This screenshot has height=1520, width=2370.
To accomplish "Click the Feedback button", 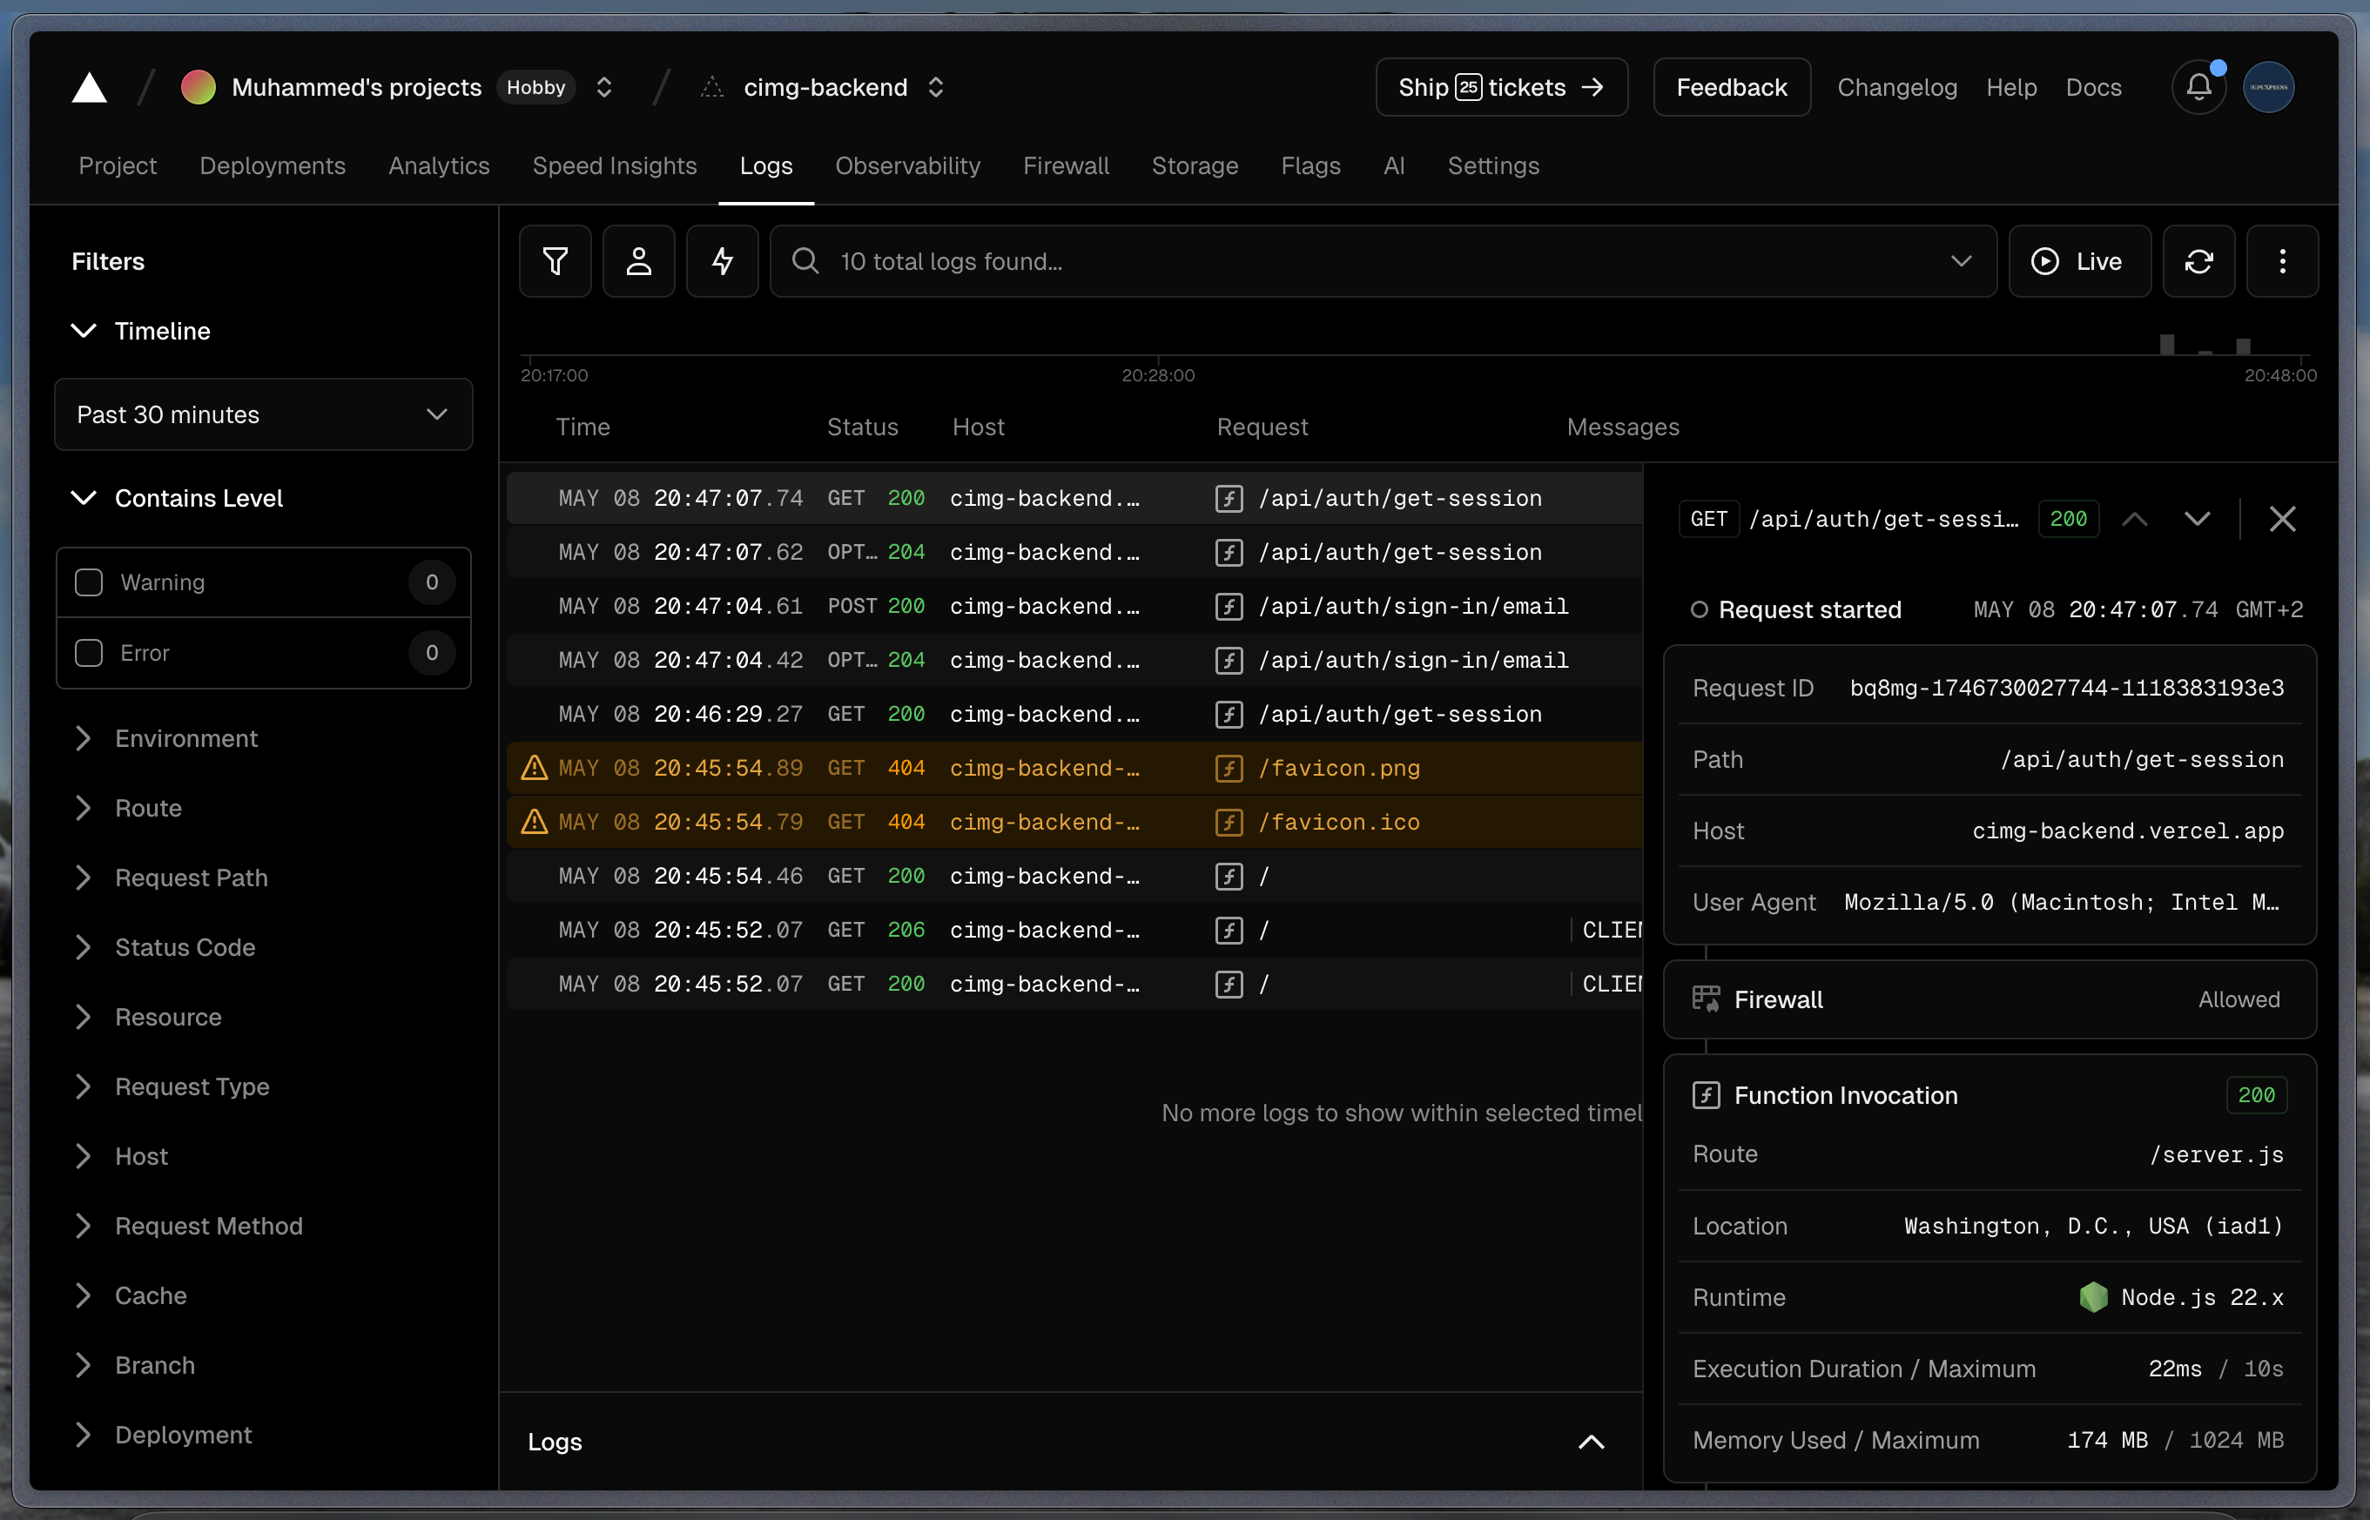I will [1730, 88].
